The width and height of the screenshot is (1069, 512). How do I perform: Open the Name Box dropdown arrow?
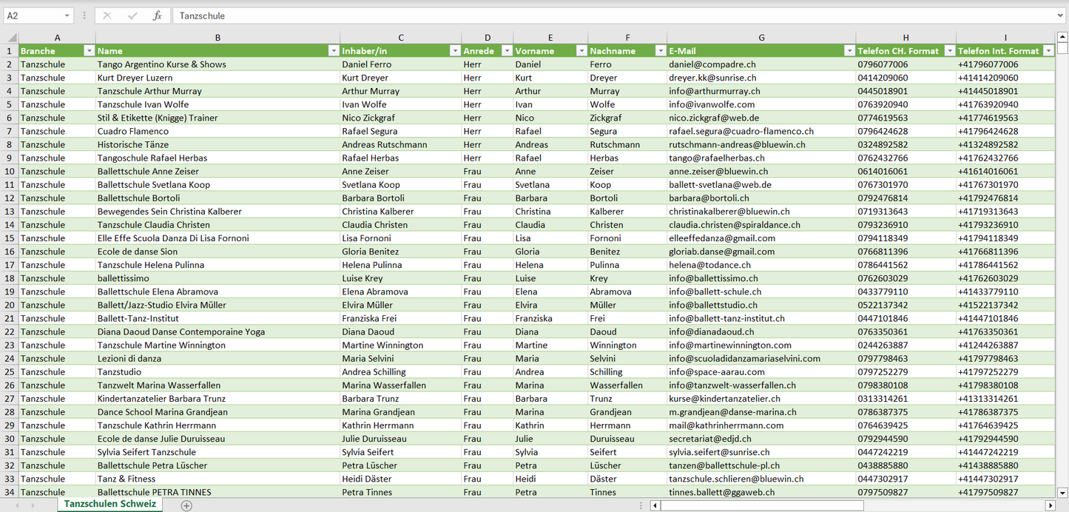pos(67,16)
